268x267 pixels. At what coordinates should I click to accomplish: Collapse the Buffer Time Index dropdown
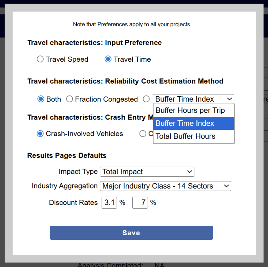[x=193, y=99]
